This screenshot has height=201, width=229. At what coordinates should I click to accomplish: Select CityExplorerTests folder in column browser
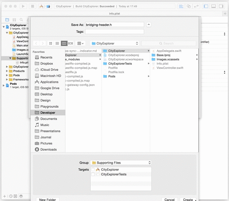click(x=126, y=64)
